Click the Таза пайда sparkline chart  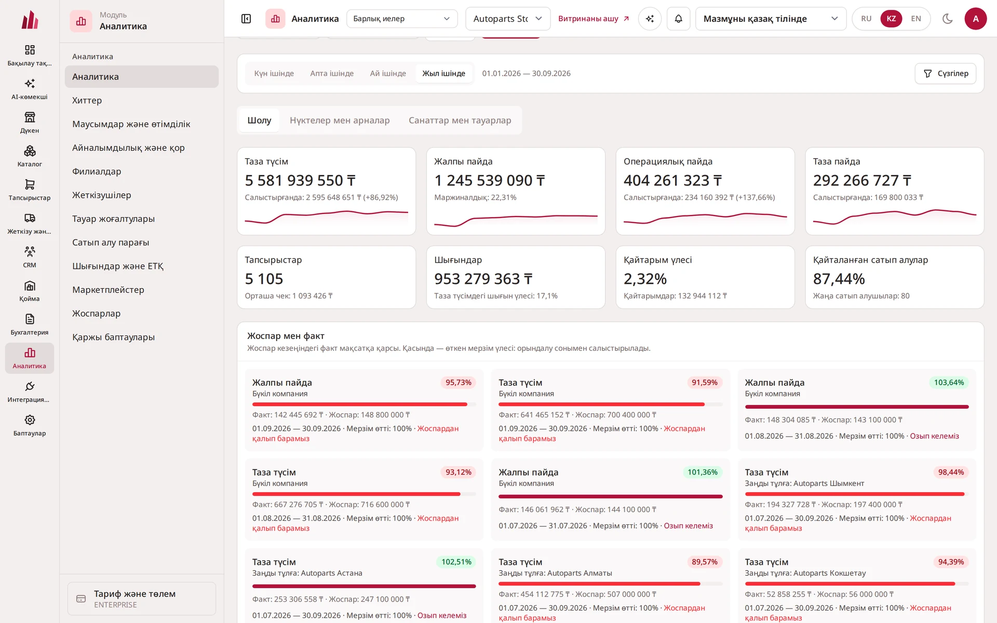click(894, 216)
